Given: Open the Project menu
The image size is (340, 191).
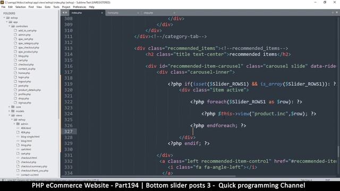Looking at the screenshot, I should click(x=66, y=7).
